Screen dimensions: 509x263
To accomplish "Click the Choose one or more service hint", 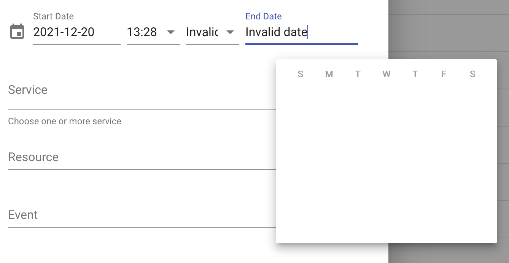I will (64, 121).
